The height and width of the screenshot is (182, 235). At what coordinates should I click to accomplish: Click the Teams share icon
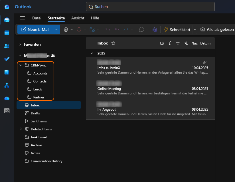click(155, 29)
